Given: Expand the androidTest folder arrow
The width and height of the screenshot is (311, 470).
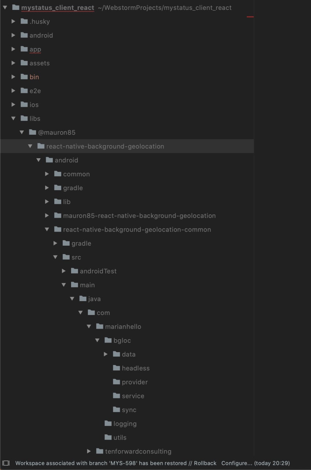Looking at the screenshot, I should click(x=64, y=271).
